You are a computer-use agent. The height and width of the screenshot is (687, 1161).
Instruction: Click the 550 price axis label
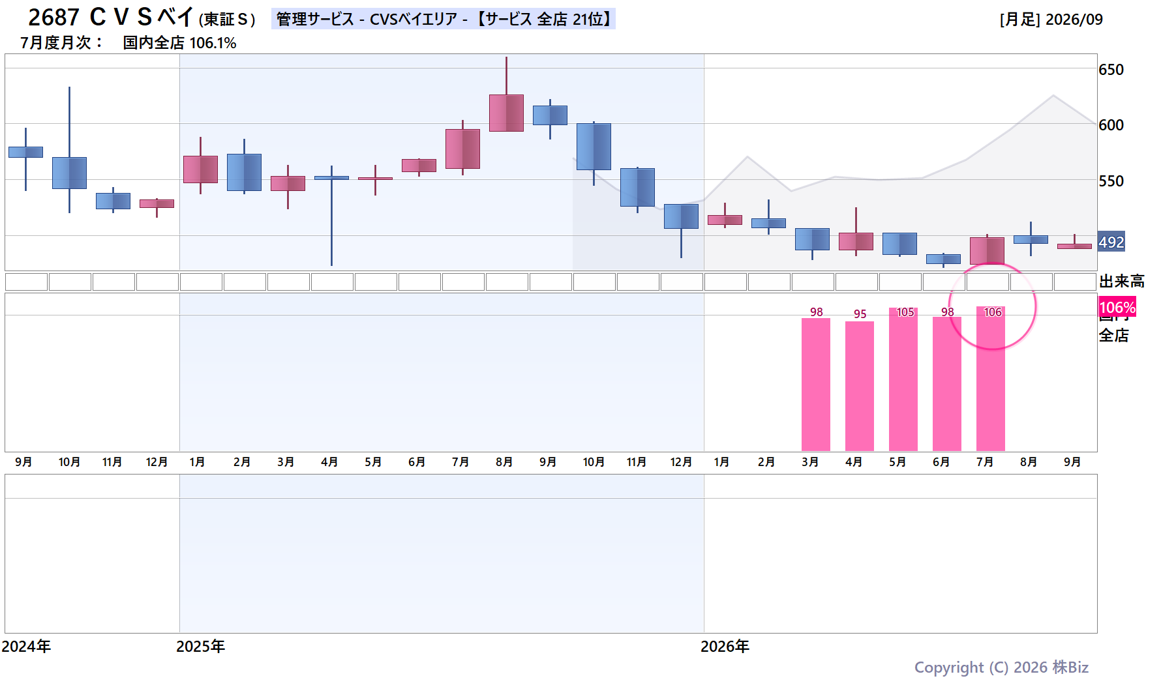(x=1111, y=181)
